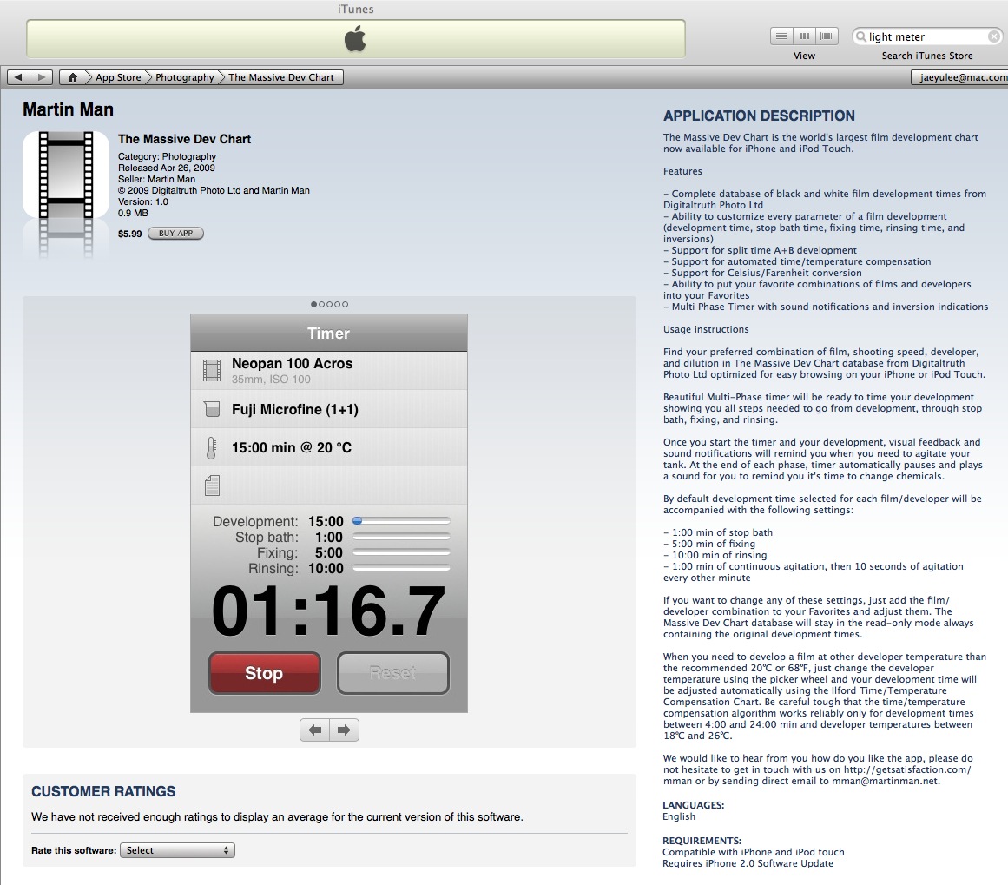Open the Rate this software dropdown
This screenshot has height=885, width=1008.
coord(177,851)
